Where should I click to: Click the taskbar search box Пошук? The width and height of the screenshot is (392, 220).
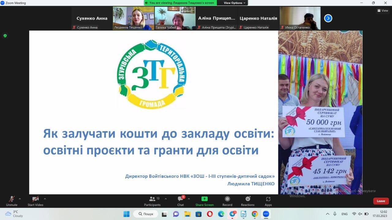click(145, 214)
